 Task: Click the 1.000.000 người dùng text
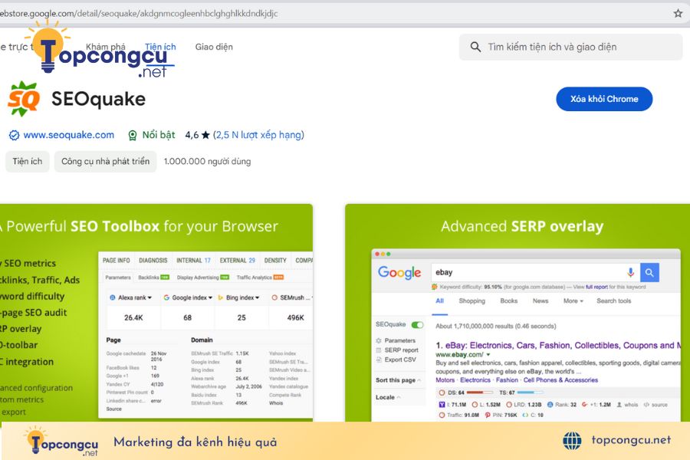(x=207, y=162)
